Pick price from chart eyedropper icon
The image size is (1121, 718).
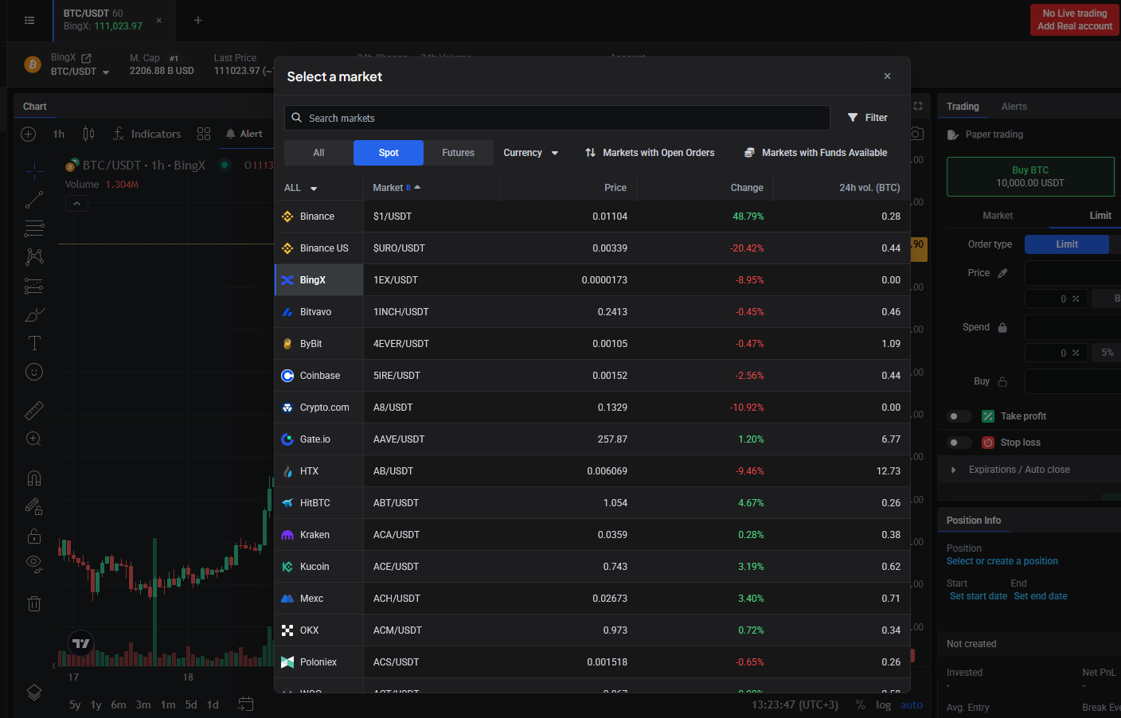(x=1002, y=273)
